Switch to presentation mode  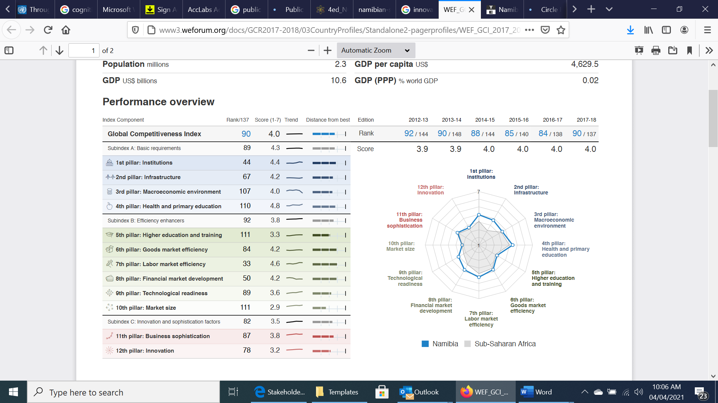pyautogui.click(x=639, y=50)
